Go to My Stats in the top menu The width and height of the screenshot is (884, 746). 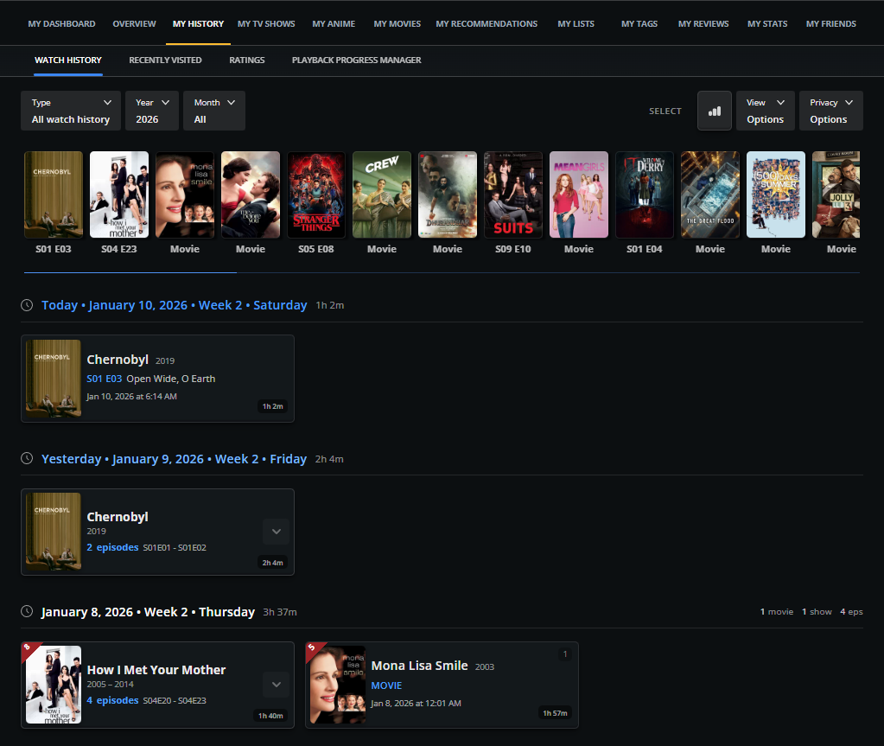(767, 23)
